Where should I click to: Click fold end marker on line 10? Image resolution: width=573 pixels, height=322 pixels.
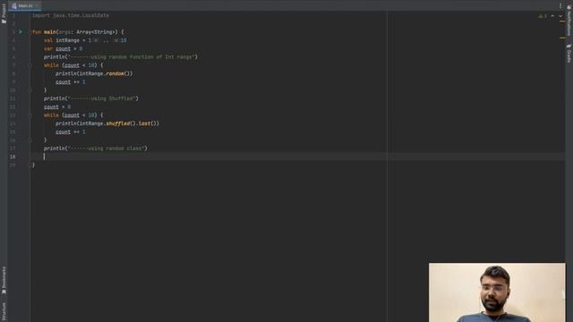point(30,90)
